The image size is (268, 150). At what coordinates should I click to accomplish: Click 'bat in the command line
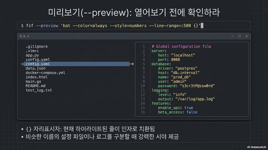click(x=65, y=26)
